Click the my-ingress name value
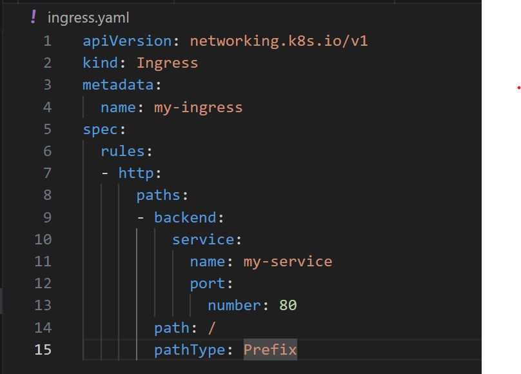This screenshot has height=374, width=521. point(199,108)
